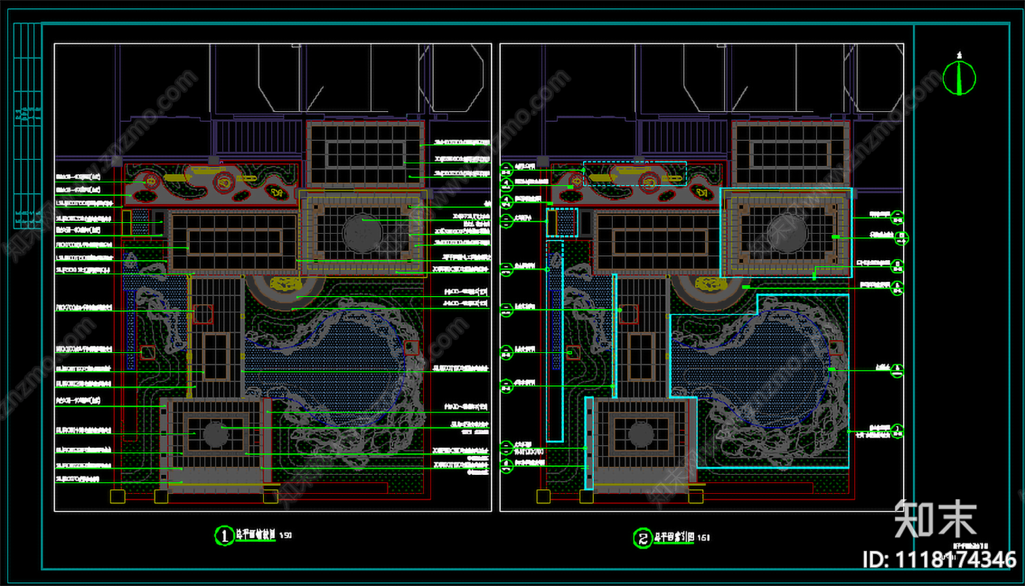Click the revision title block strip at far left
Image resolution: width=1025 pixels, height=586 pixels.
tap(26, 125)
